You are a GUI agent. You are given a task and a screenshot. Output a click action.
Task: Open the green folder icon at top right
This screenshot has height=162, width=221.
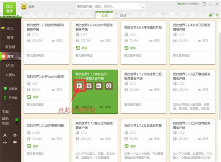click(x=210, y=15)
